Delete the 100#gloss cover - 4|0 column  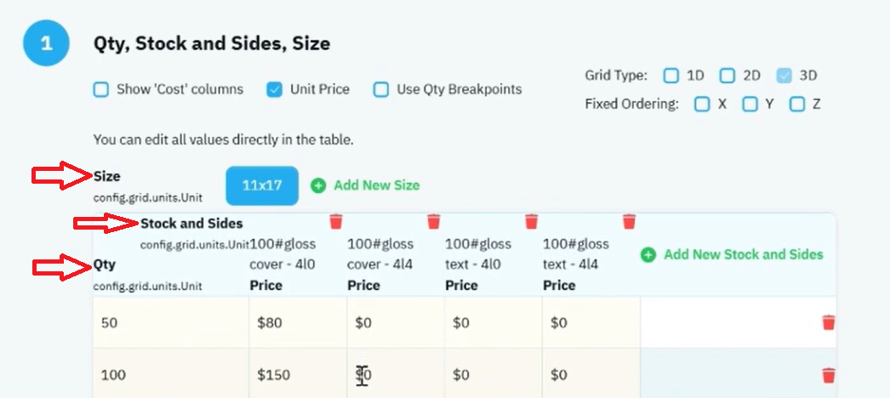(336, 221)
